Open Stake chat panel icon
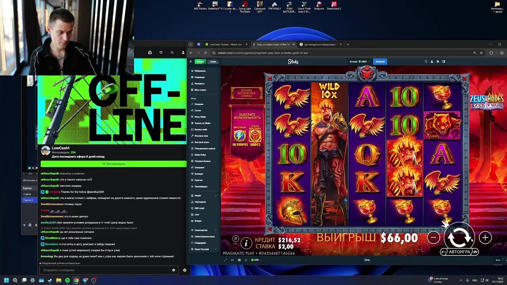 click(x=444, y=61)
